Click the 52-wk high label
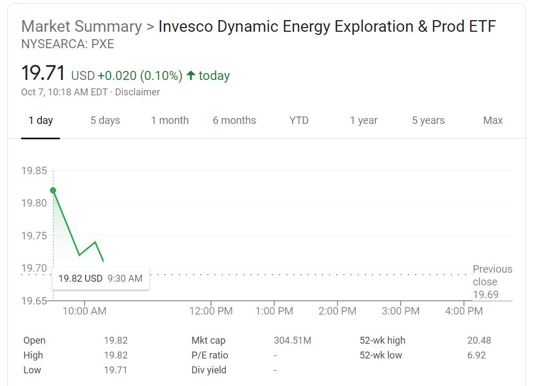Viewport: 535px width, 386px height. point(382,340)
